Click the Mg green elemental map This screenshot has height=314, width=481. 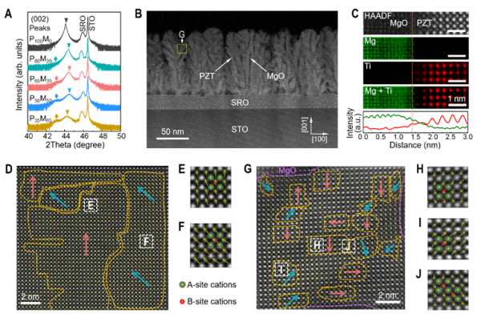[x=416, y=48]
